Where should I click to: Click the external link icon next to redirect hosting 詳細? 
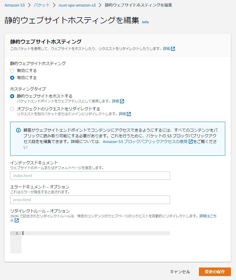pos(129,114)
